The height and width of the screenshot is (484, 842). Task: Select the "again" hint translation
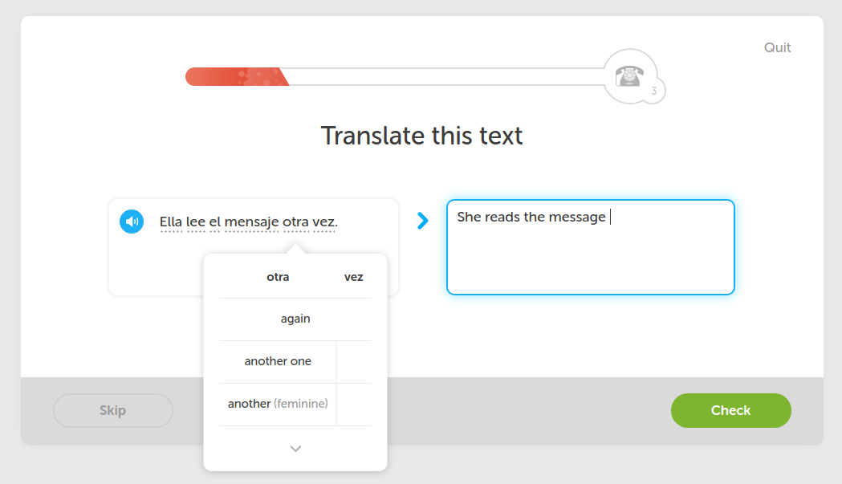pyautogui.click(x=295, y=319)
